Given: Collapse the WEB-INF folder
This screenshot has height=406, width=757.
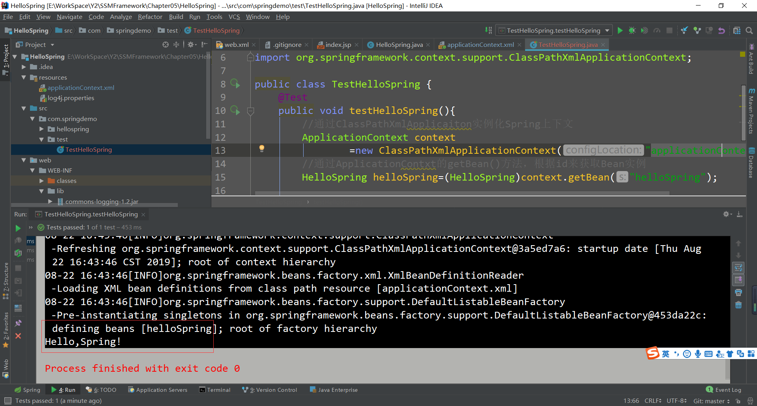Looking at the screenshot, I should (x=32, y=170).
